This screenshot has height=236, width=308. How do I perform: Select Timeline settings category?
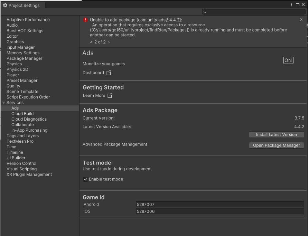point(15,152)
